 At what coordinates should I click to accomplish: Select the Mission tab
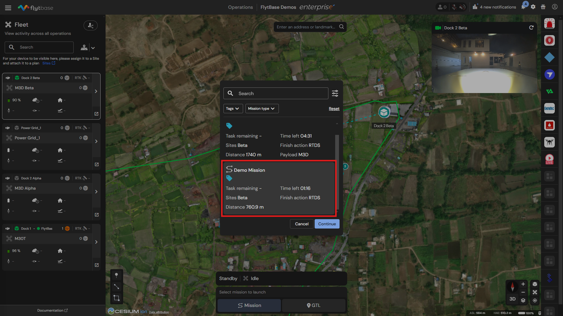pos(249,305)
